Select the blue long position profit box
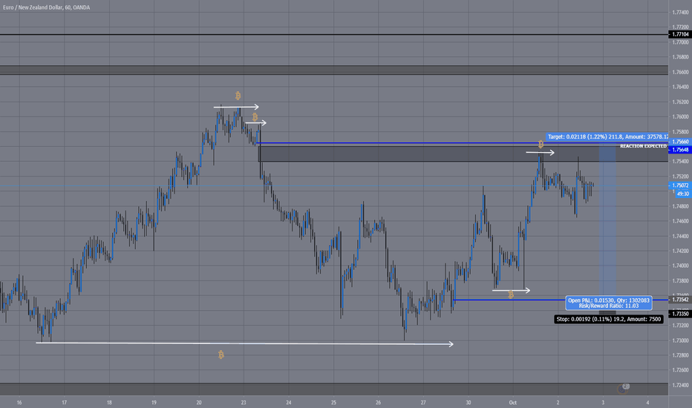The height and width of the screenshot is (408, 692). (607, 222)
